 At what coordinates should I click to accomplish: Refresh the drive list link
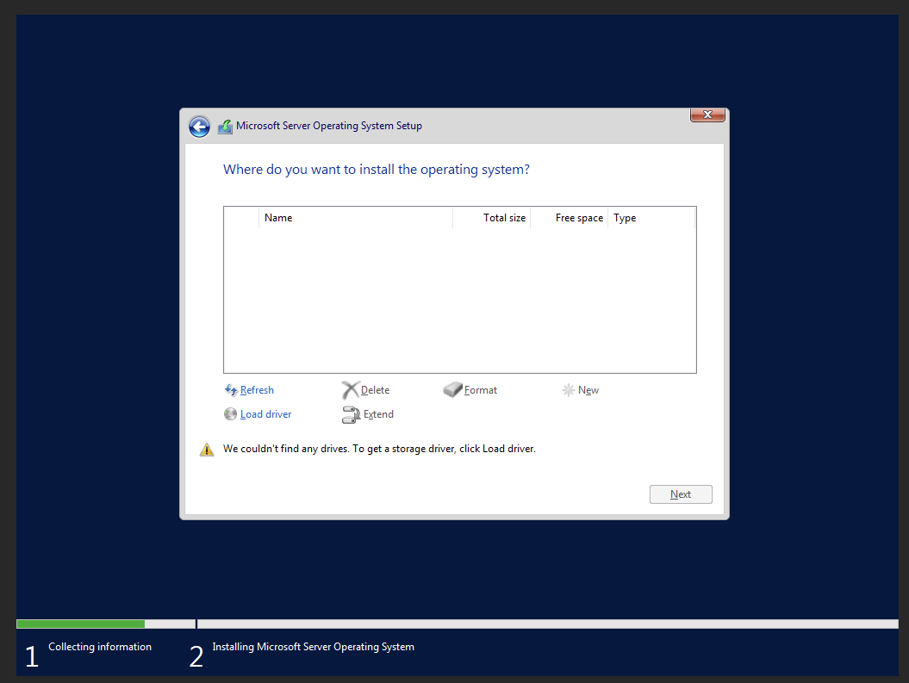(257, 390)
